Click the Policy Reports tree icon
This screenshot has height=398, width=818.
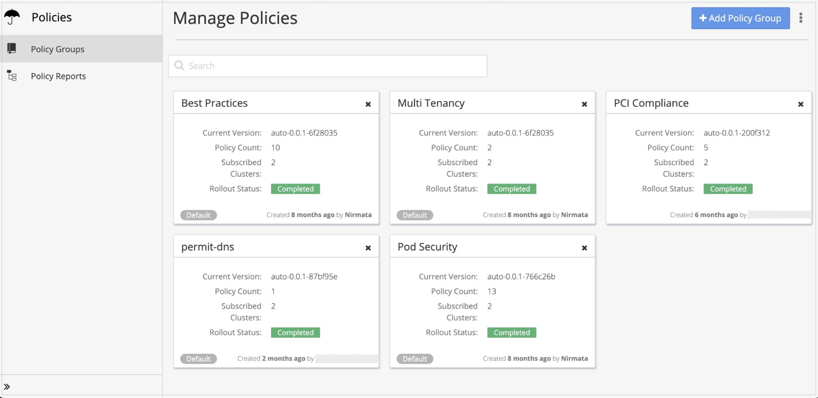(12, 76)
